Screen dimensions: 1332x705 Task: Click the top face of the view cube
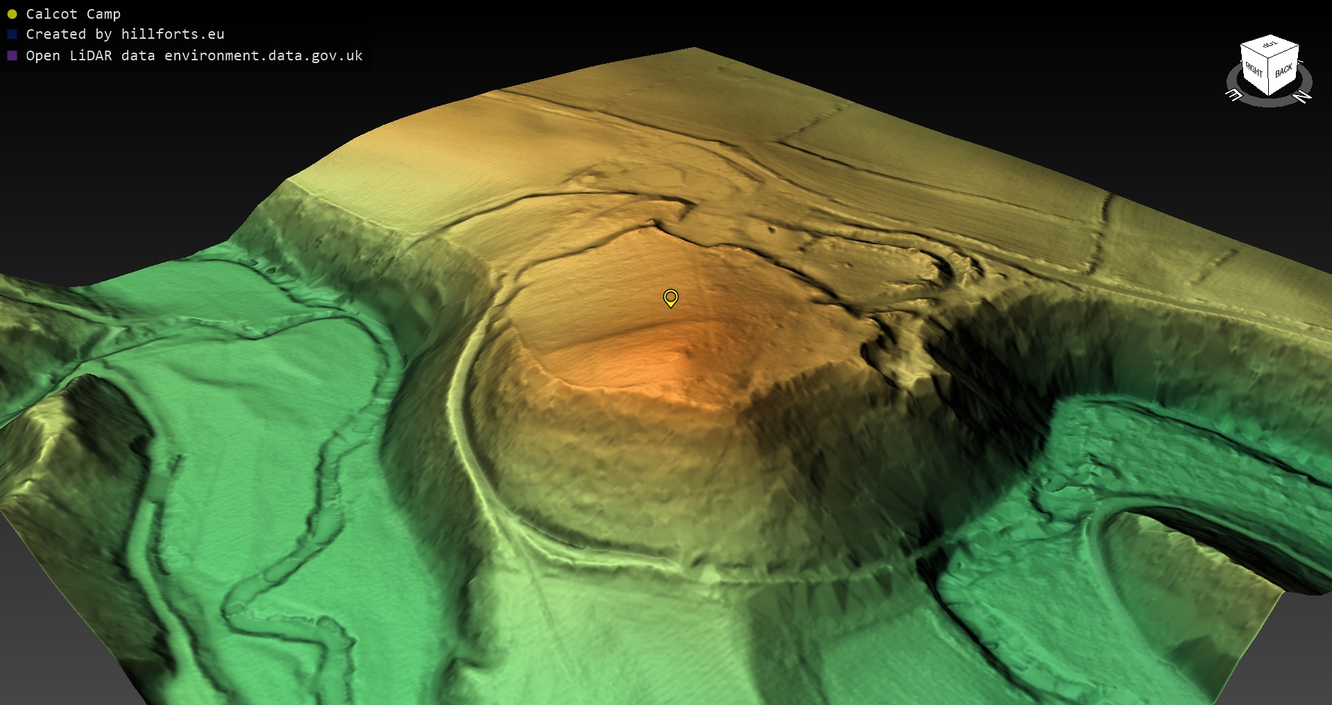point(1270,45)
